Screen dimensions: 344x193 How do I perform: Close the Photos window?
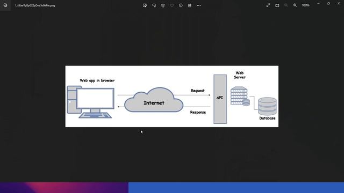point(339,4)
